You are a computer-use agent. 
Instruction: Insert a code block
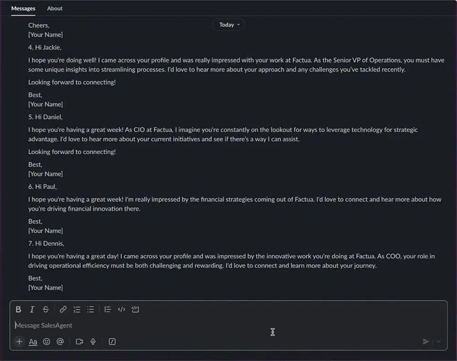pyautogui.click(x=135, y=309)
